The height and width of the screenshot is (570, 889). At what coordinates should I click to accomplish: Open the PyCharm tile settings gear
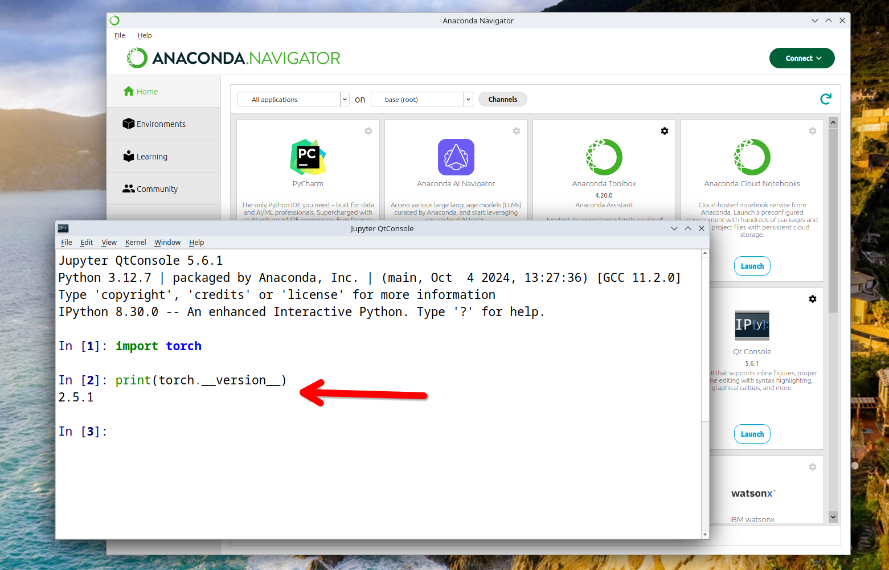tap(368, 131)
